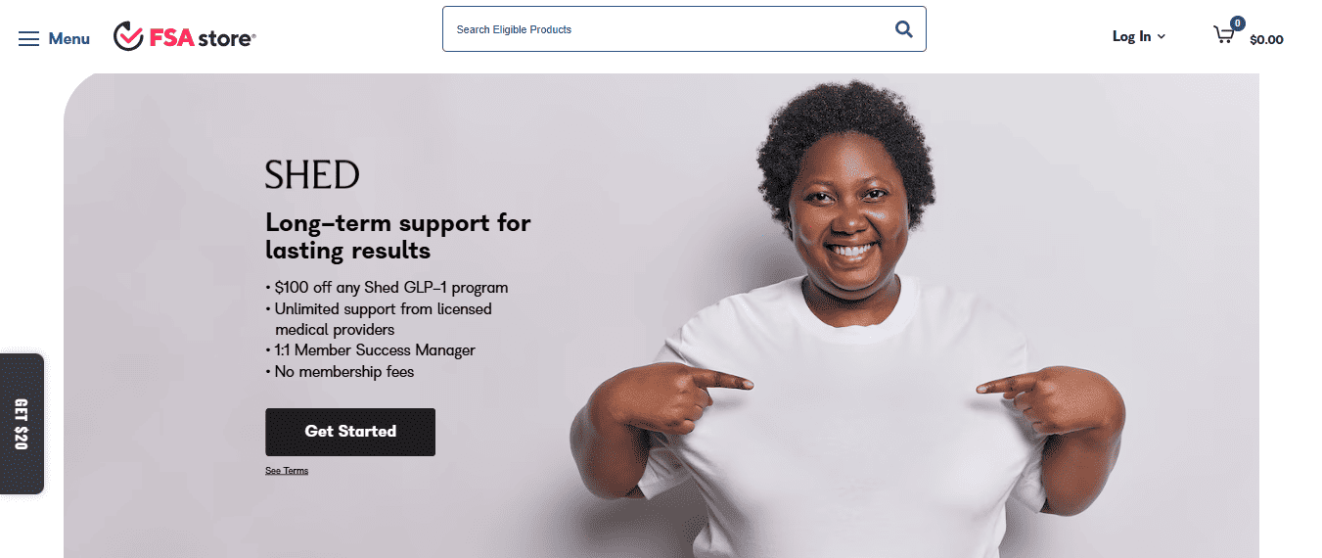Screen dimensions: 1322x558
Task: Click the magnifying glass search icon
Action: click(x=904, y=29)
